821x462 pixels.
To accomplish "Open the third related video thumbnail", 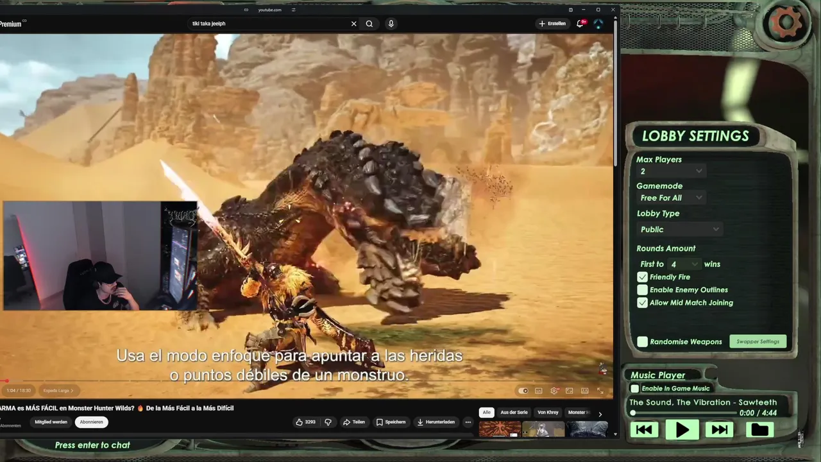I will pyautogui.click(x=587, y=429).
